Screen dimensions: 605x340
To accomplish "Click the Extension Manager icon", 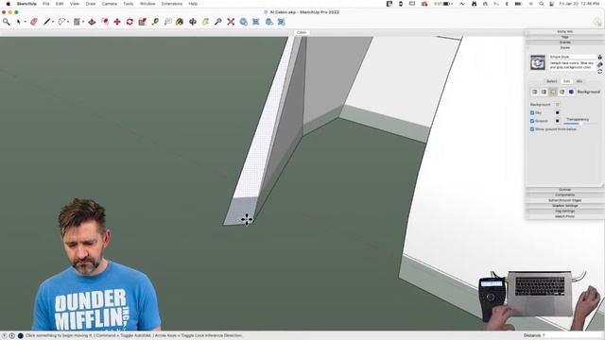I will [x=282, y=22].
